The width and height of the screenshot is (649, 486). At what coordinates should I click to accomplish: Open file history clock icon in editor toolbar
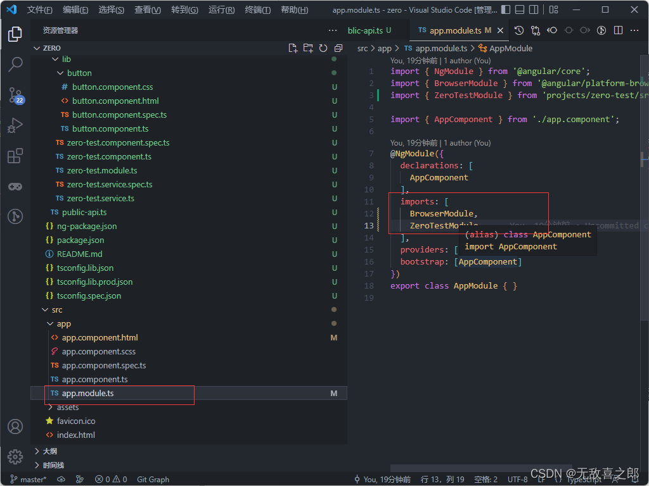point(519,30)
